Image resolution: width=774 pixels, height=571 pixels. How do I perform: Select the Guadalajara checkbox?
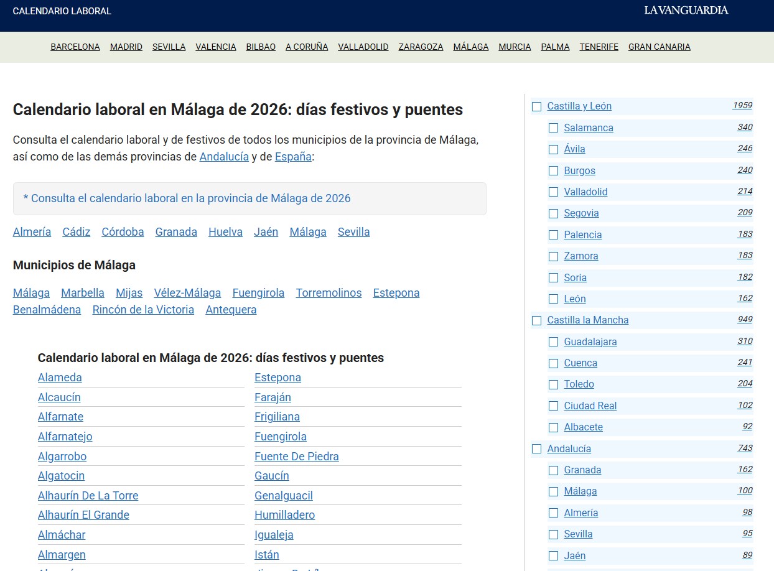tap(553, 342)
